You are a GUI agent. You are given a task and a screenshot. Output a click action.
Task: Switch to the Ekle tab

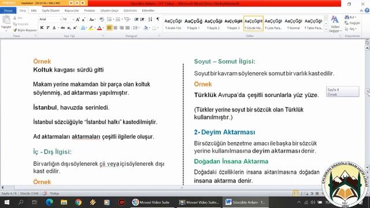[34, 10]
